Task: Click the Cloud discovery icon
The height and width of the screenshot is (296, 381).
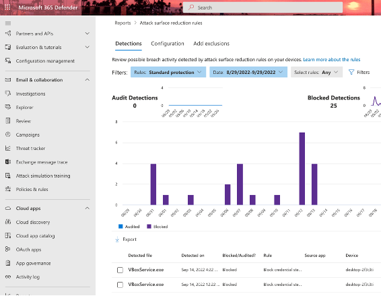Action: point(8,222)
